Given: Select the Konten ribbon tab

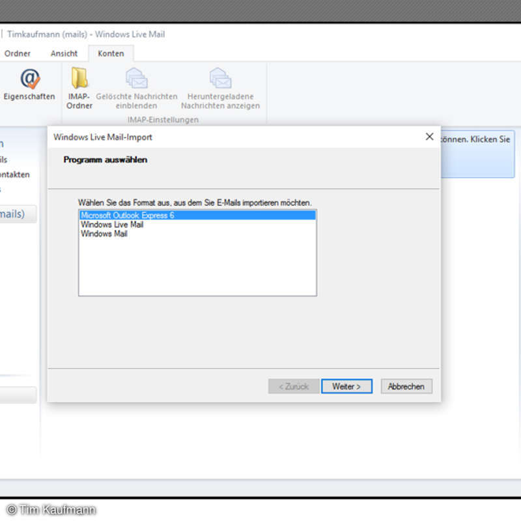Looking at the screenshot, I should pos(111,53).
